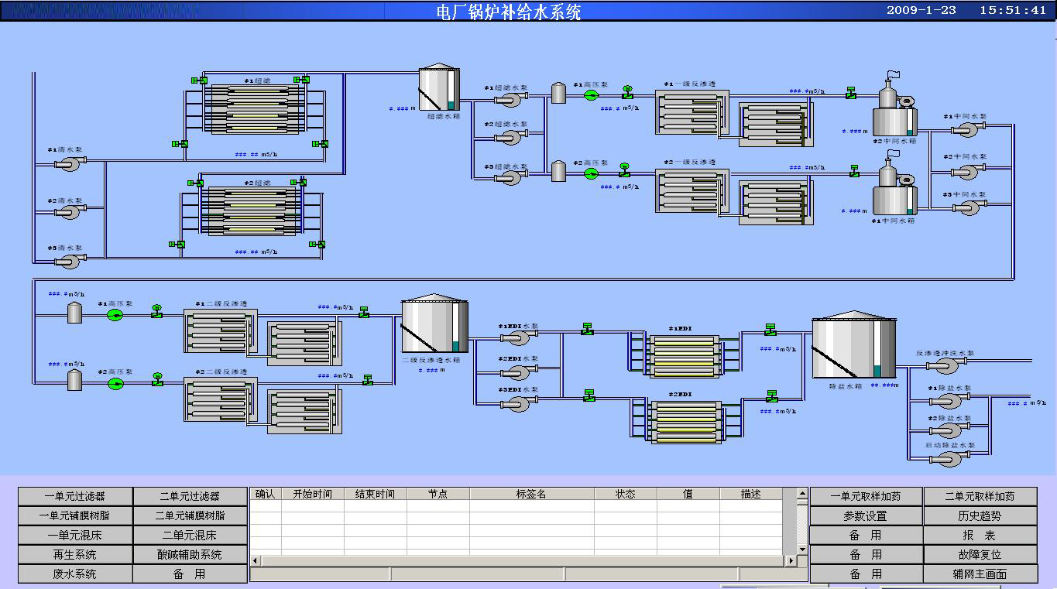The height and width of the screenshot is (589, 1057).
Task: Click the alarm list scroll-right arrow
Action: [791, 560]
